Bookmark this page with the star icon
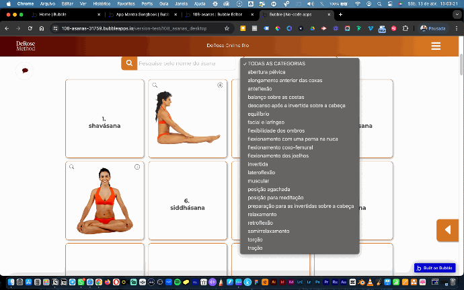Viewport: 464px width, 290px height. [x=227, y=28]
